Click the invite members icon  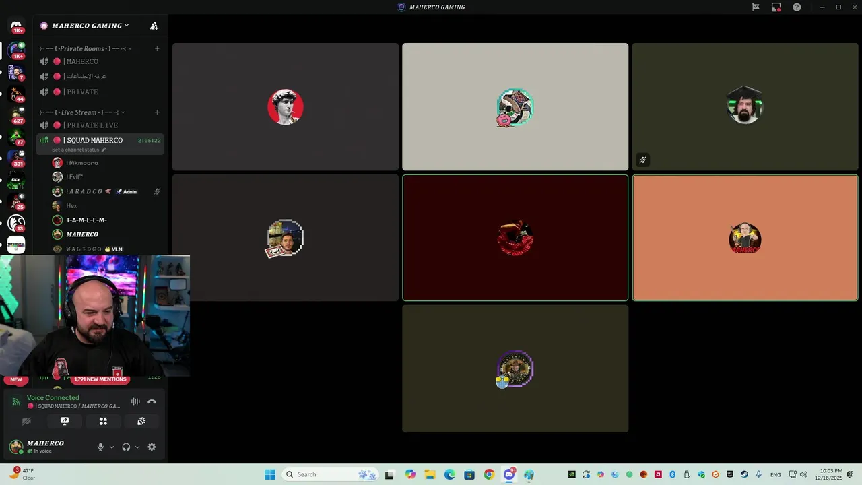pos(154,26)
